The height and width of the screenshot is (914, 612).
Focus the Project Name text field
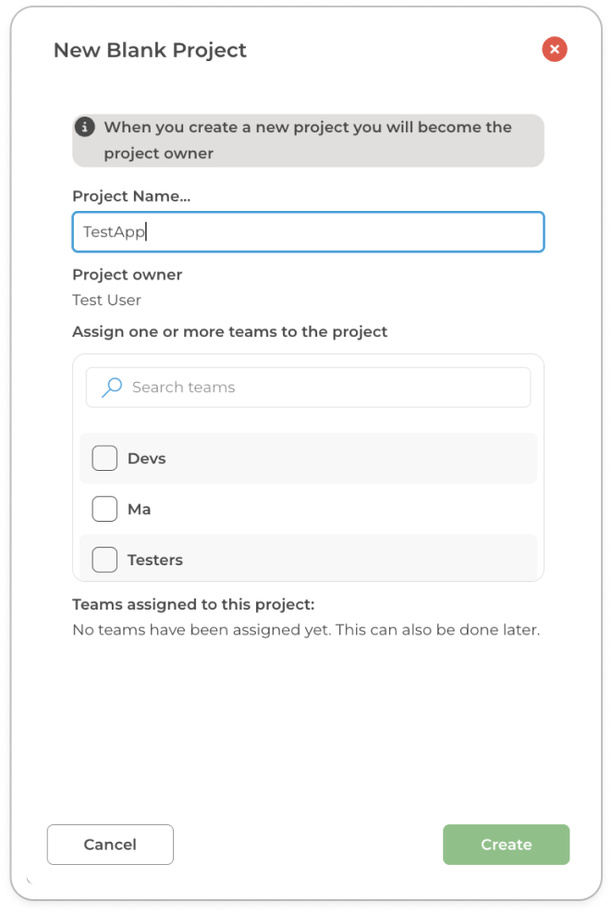tap(308, 232)
